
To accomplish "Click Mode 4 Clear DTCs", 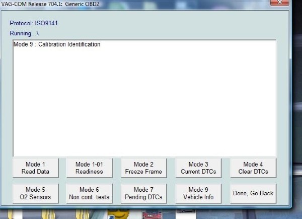I will click(253, 168).
